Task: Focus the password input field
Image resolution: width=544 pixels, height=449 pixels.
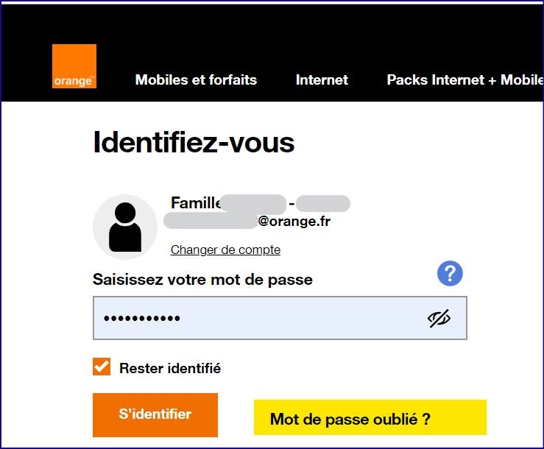Action: [x=258, y=318]
